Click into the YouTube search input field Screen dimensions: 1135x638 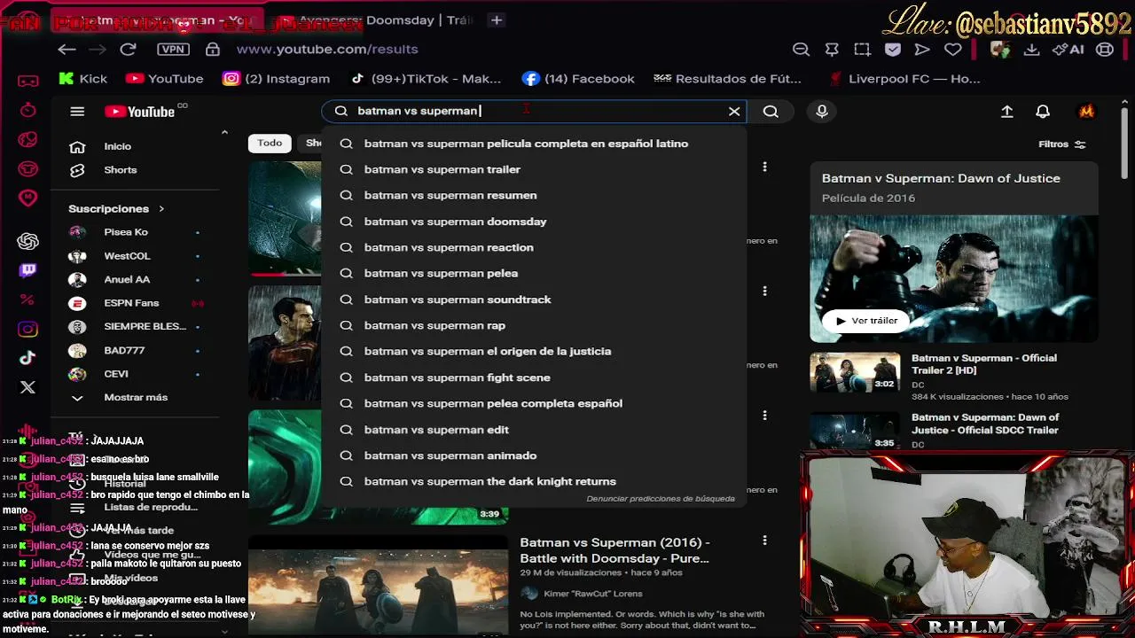[532, 112]
